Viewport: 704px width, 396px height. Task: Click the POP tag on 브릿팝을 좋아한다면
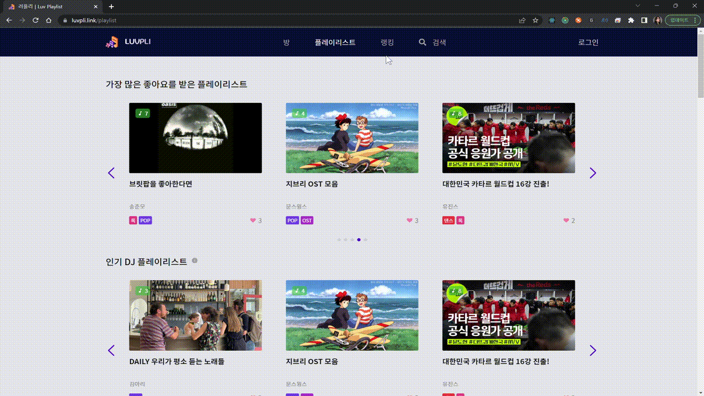tap(145, 221)
